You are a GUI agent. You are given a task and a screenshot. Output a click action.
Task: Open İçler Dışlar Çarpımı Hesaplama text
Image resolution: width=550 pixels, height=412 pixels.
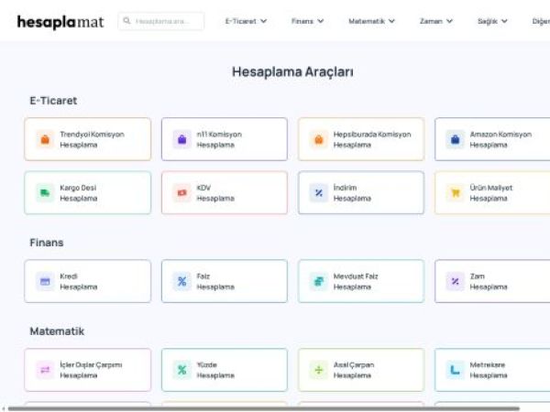point(91,370)
